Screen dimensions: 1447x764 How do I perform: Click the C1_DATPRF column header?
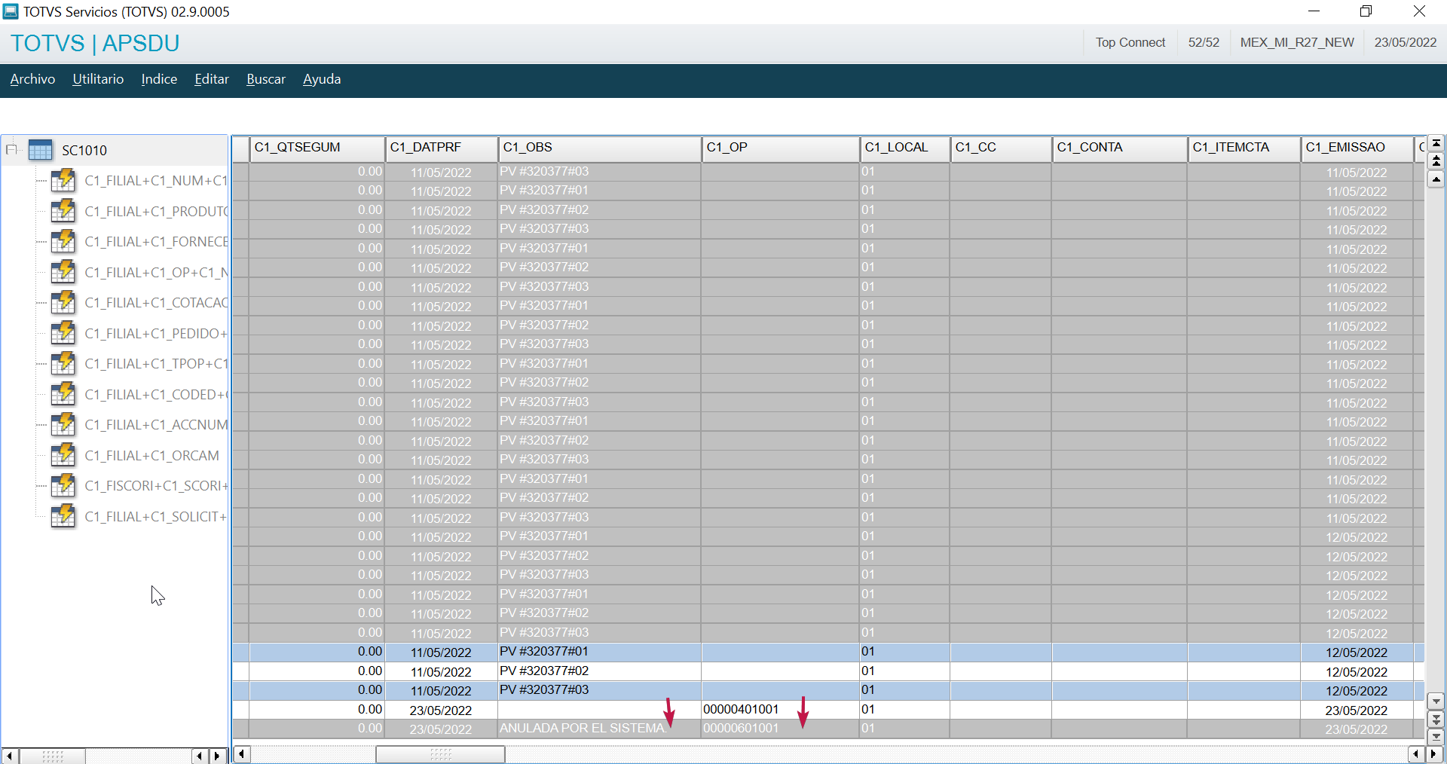click(442, 148)
